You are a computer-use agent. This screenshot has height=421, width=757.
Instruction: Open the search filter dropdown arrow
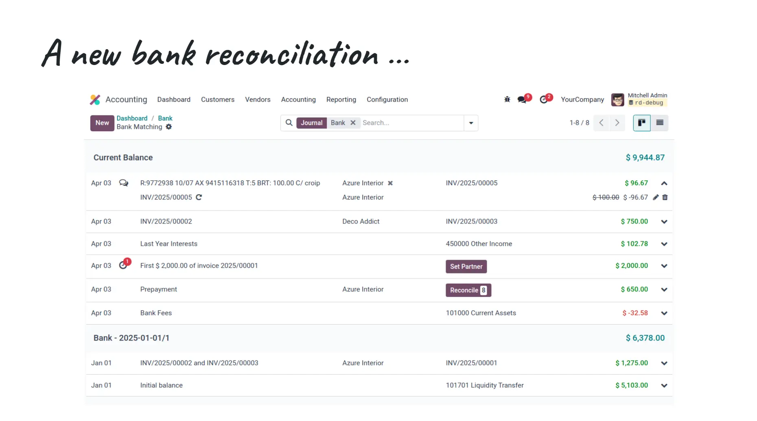(x=471, y=123)
